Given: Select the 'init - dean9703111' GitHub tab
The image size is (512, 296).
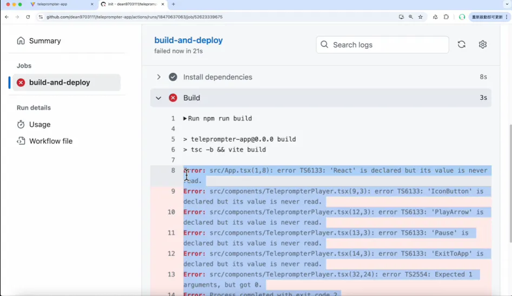Looking at the screenshot, I should point(132,4).
